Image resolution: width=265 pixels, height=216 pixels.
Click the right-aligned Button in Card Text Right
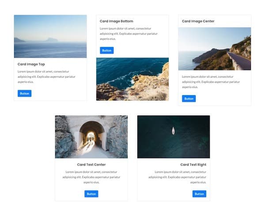click(x=199, y=194)
